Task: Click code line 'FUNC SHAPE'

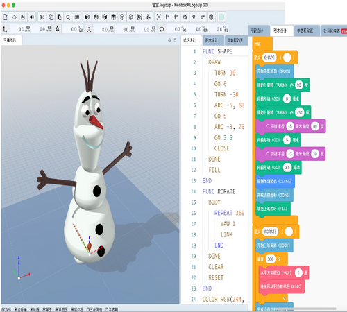Action: tap(217, 51)
